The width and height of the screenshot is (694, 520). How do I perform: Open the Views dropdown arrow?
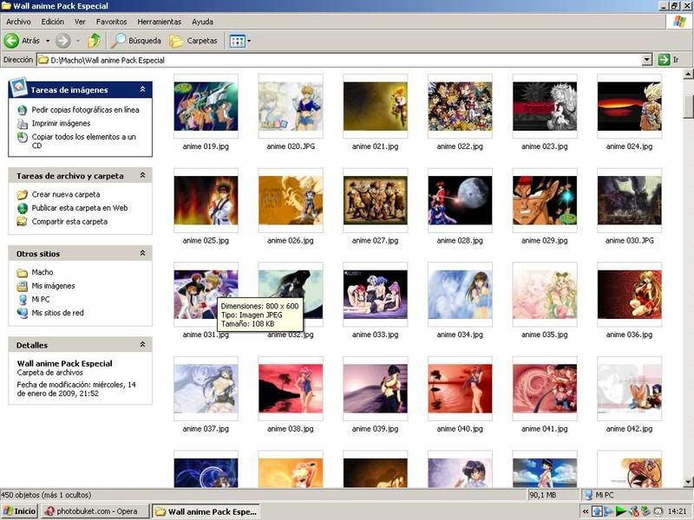(249, 41)
